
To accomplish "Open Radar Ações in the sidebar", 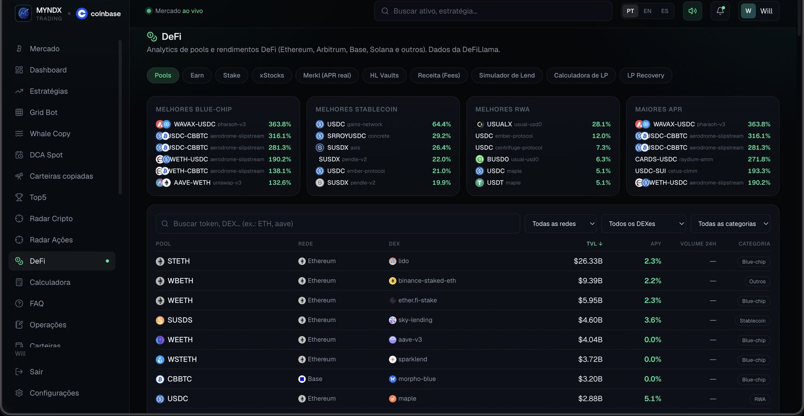I will [62, 240].
